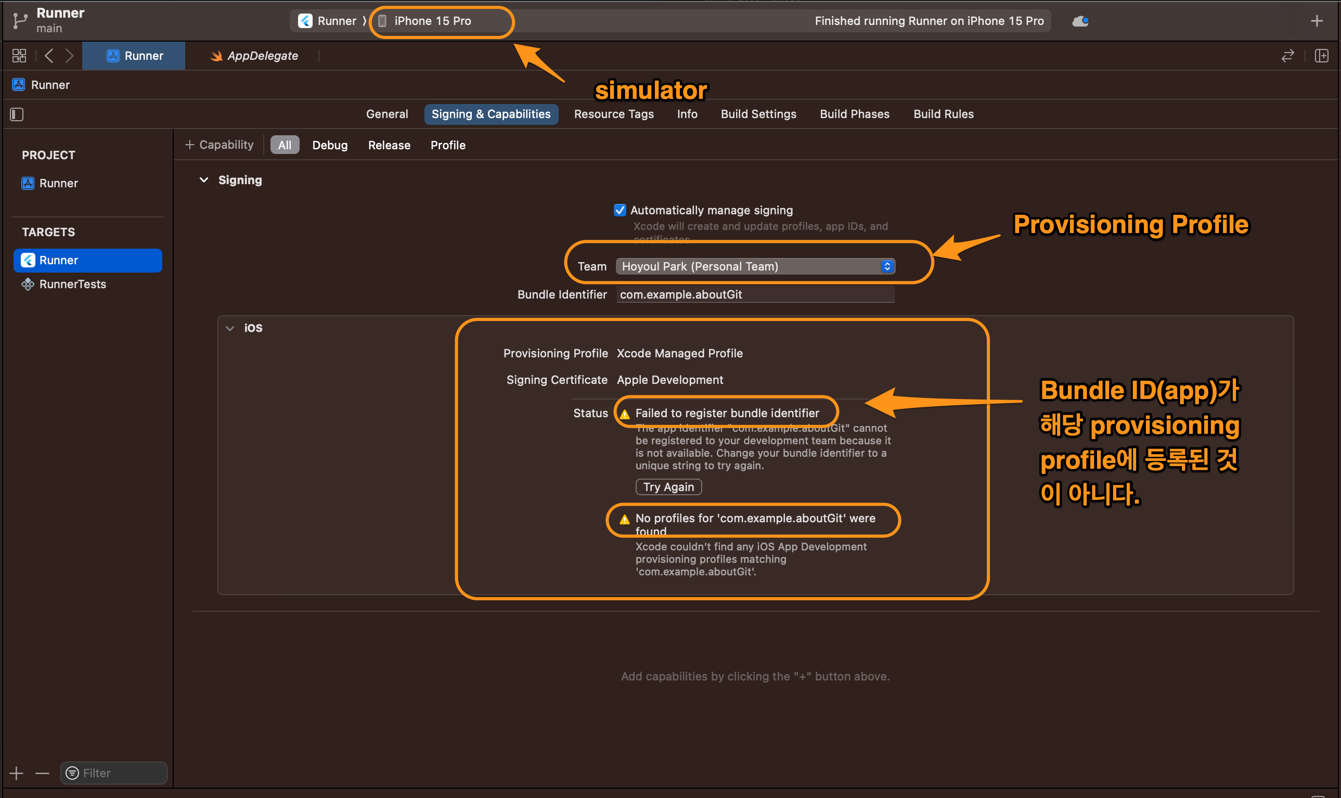
Task: Open the swap editor arrows icon top right
Action: coord(1287,55)
